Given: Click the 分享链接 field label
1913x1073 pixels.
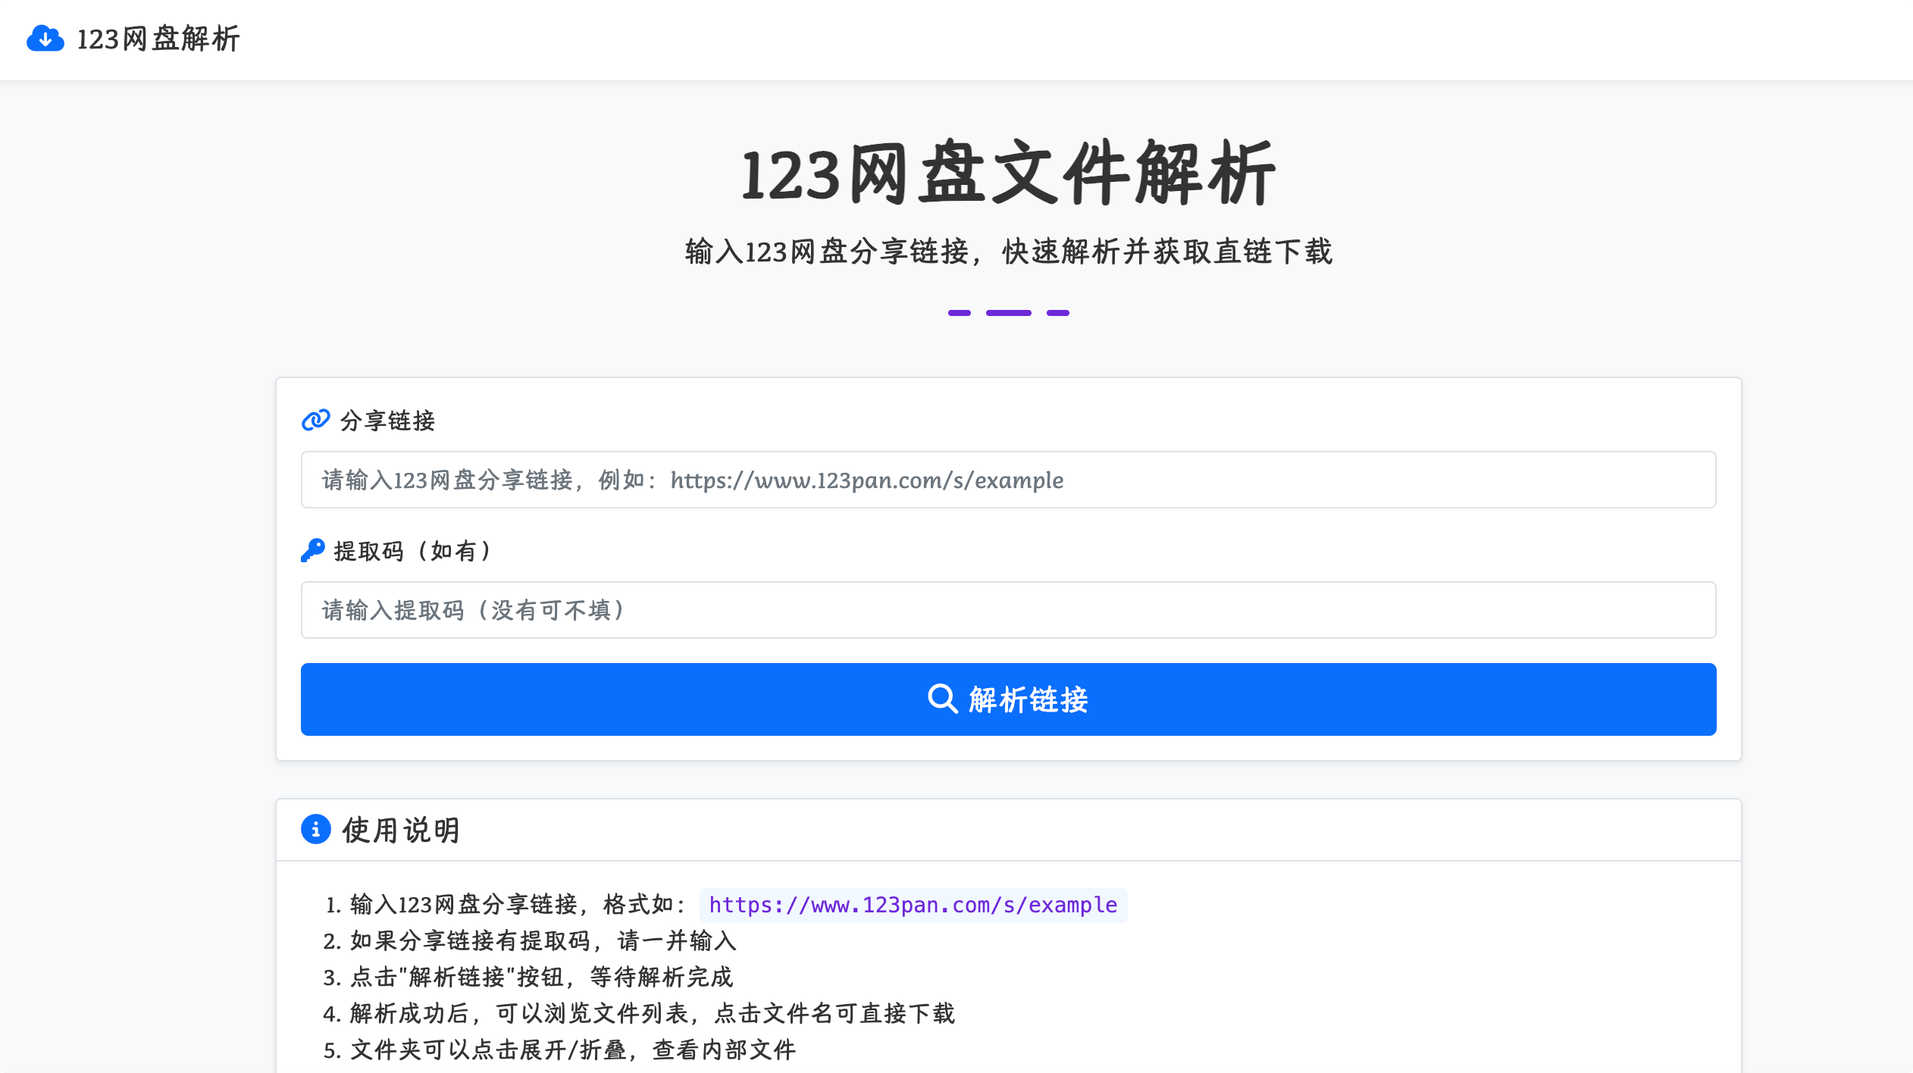Looking at the screenshot, I should click(x=387, y=421).
